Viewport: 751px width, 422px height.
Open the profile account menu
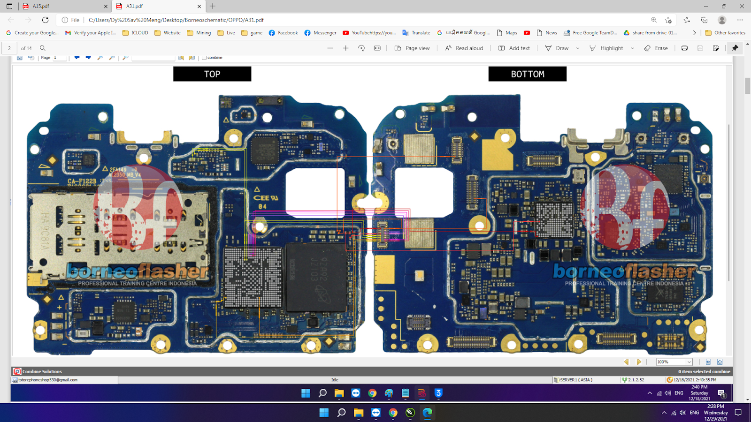(722, 20)
